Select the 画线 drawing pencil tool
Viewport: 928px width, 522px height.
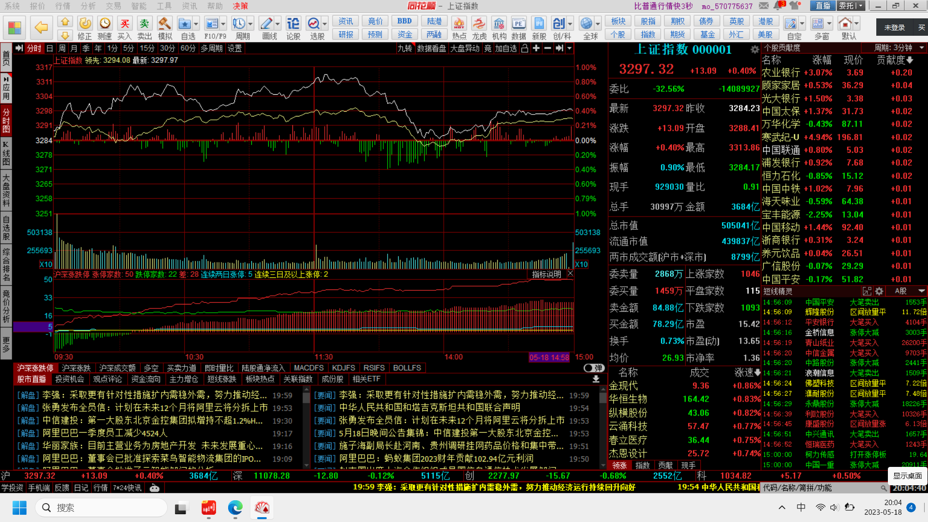pyautogui.click(x=266, y=28)
